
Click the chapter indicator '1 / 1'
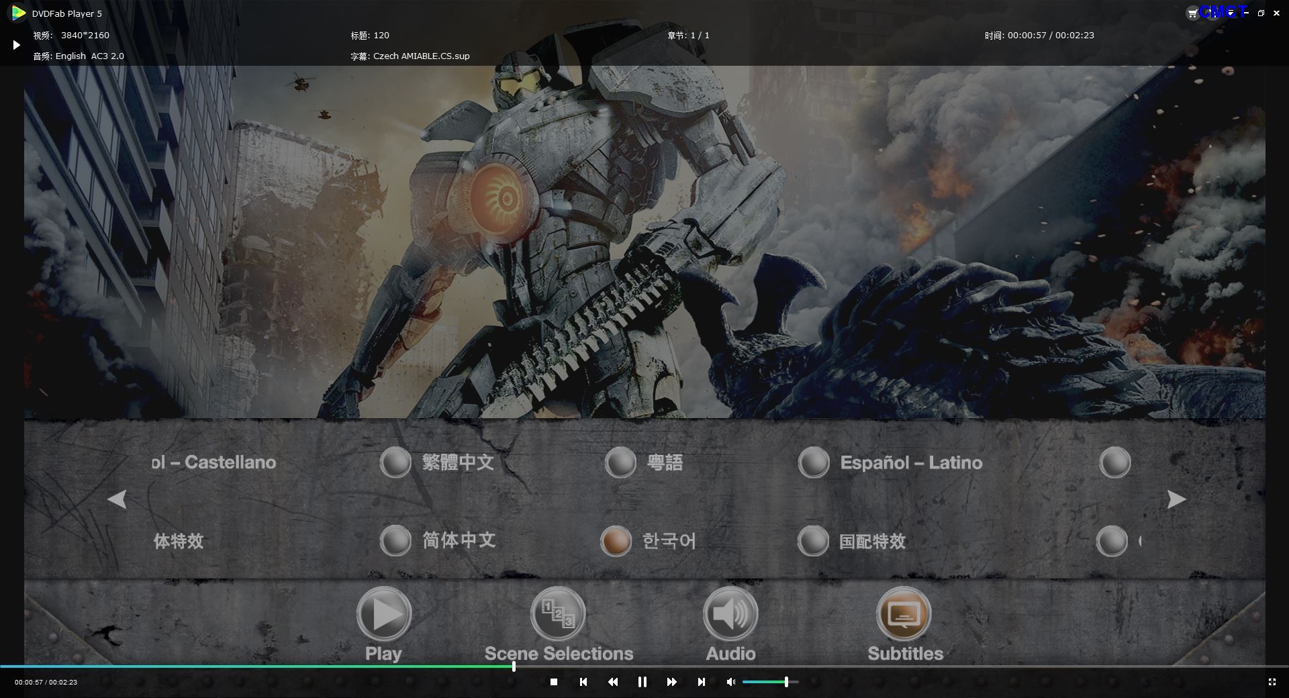tap(700, 36)
